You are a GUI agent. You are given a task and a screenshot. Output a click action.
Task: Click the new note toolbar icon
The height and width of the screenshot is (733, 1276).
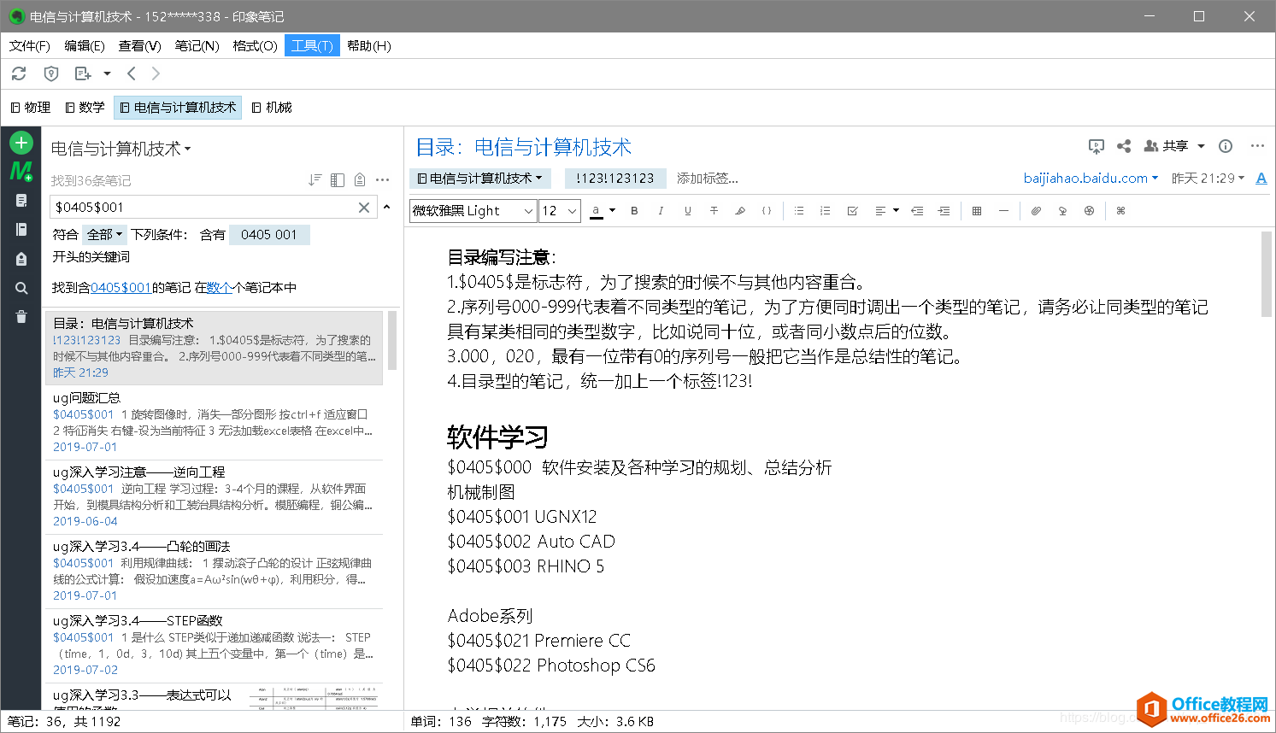[83, 73]
